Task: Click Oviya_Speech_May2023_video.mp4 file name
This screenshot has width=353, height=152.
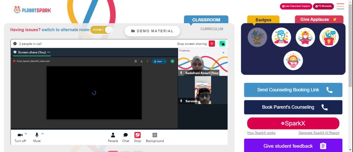Action: (x=33, y=61)
